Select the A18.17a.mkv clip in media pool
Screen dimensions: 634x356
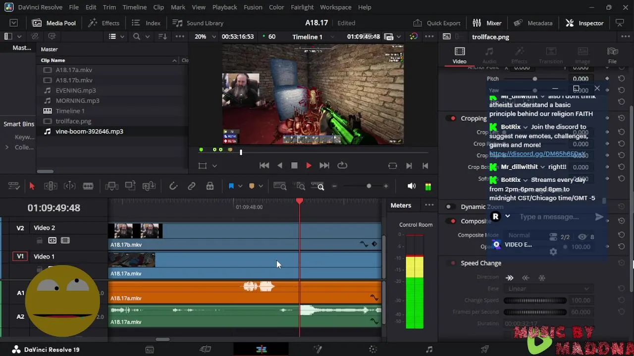[x=74, y=70]
